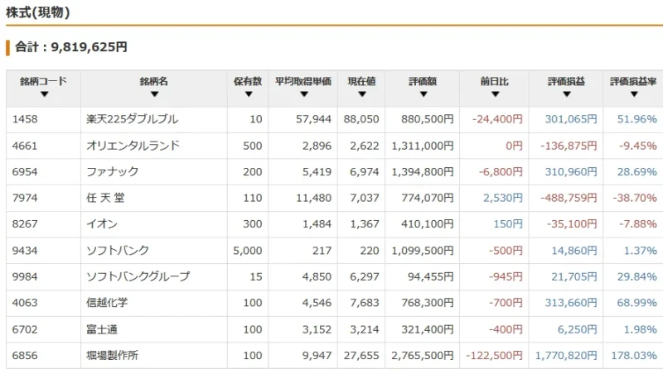Select stock name 堀場製作所
Viewport: 663px width, 374px height.
tap(113, 356)
